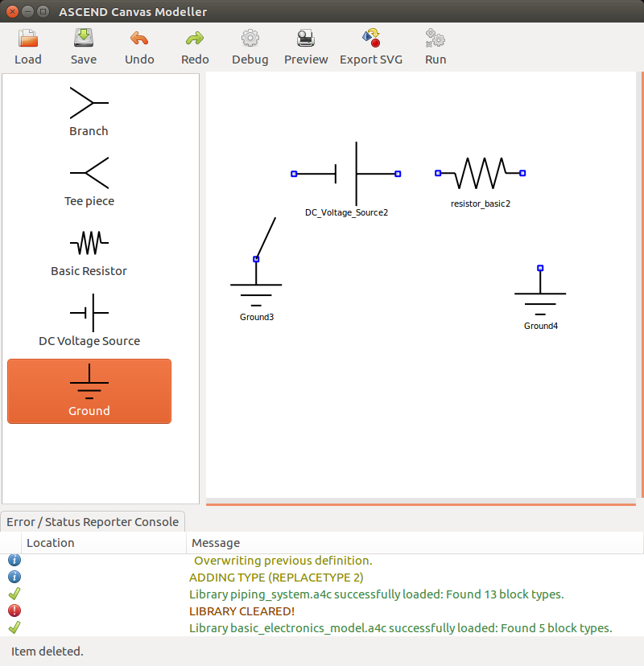Select the DC Voltage Source palette item
The width and height of the screenshot is (644, 666).
[x=89, y=321]
